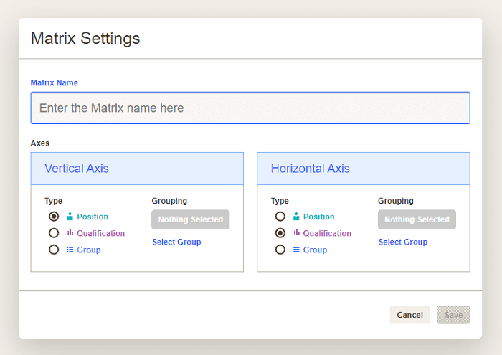
Task: Click the Grouping label in Vertical Axis
Action: click(169, 201)
